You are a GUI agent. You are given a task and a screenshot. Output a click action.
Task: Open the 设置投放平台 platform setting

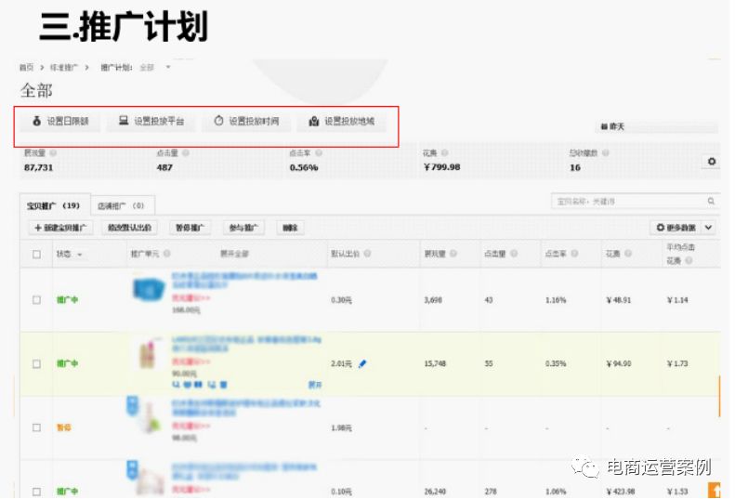[151, 122]
